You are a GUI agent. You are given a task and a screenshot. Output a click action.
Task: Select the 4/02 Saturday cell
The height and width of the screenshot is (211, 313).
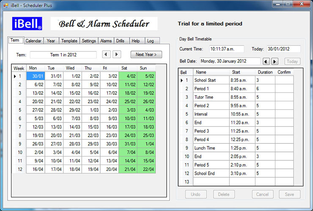click(128, 76)
